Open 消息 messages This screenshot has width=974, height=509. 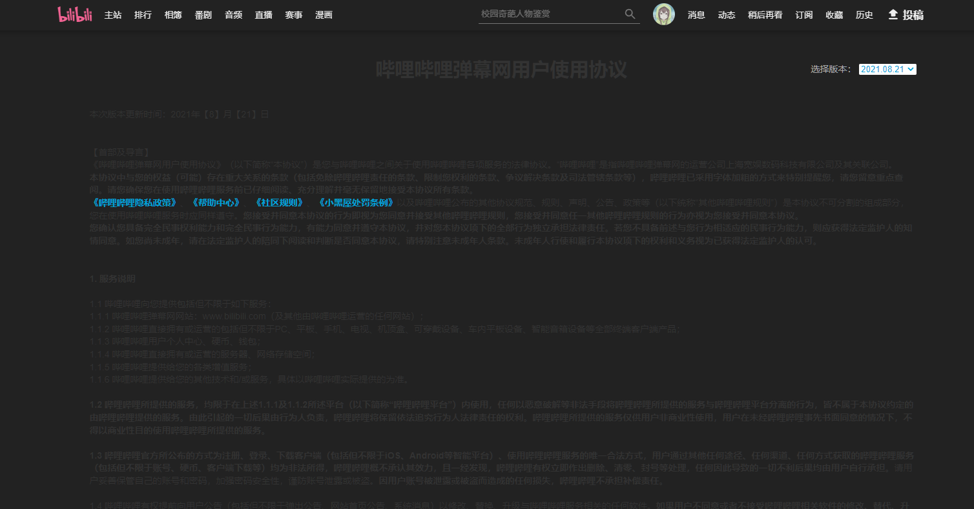coord(696,15)
